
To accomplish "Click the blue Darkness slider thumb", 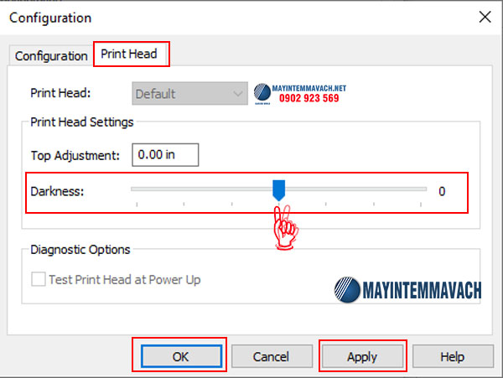I will click(279, 190).
